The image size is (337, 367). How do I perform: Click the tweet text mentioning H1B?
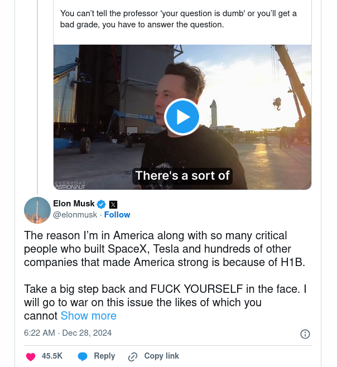pyautogui.click(x=165, y=249)
